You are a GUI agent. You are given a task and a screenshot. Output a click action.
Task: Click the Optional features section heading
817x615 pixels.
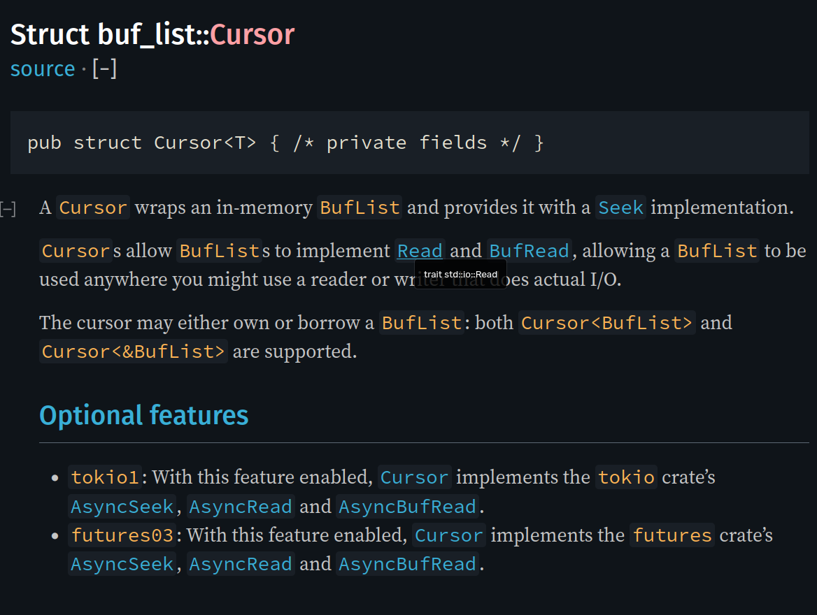pyautogui.click(x=143, y=415)
